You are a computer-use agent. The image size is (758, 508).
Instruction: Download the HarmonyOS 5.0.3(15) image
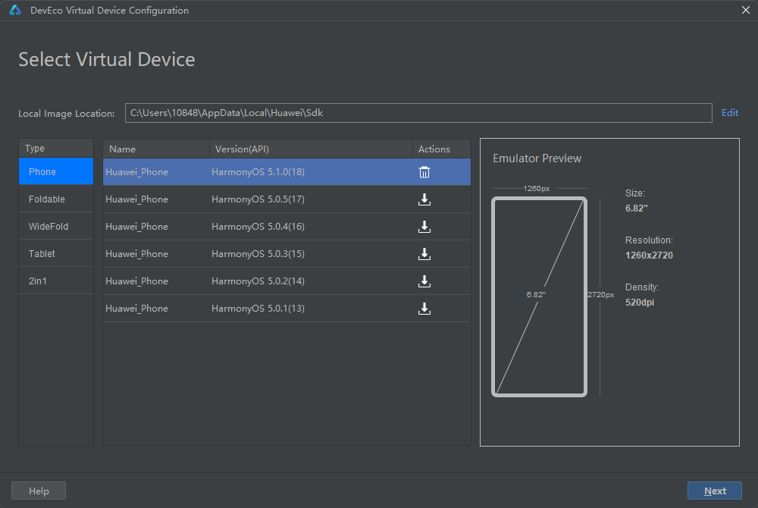pyautogui.click(x=424, y=254)
